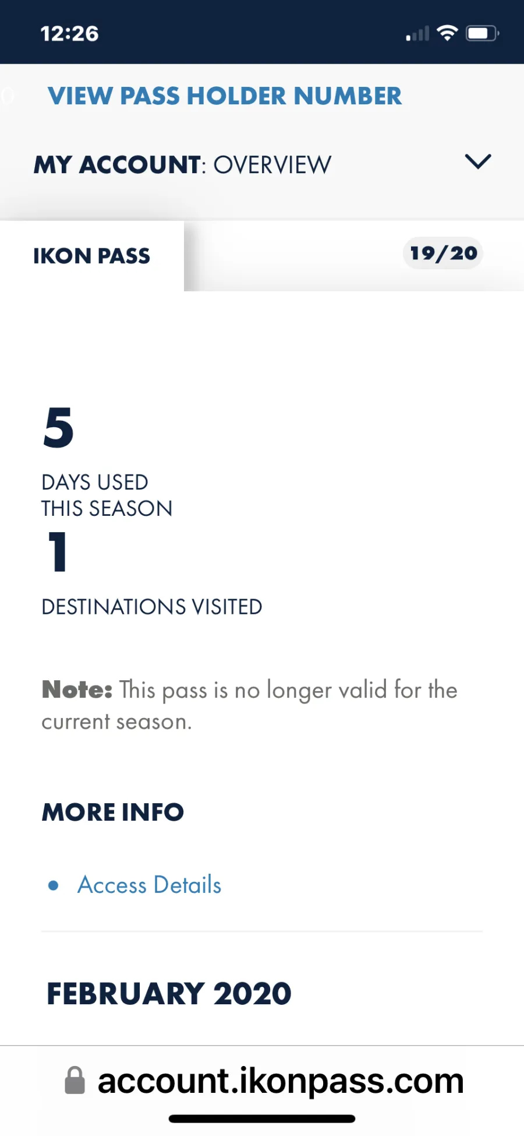Tap the Destinations Visited label

tap(152, 607)
